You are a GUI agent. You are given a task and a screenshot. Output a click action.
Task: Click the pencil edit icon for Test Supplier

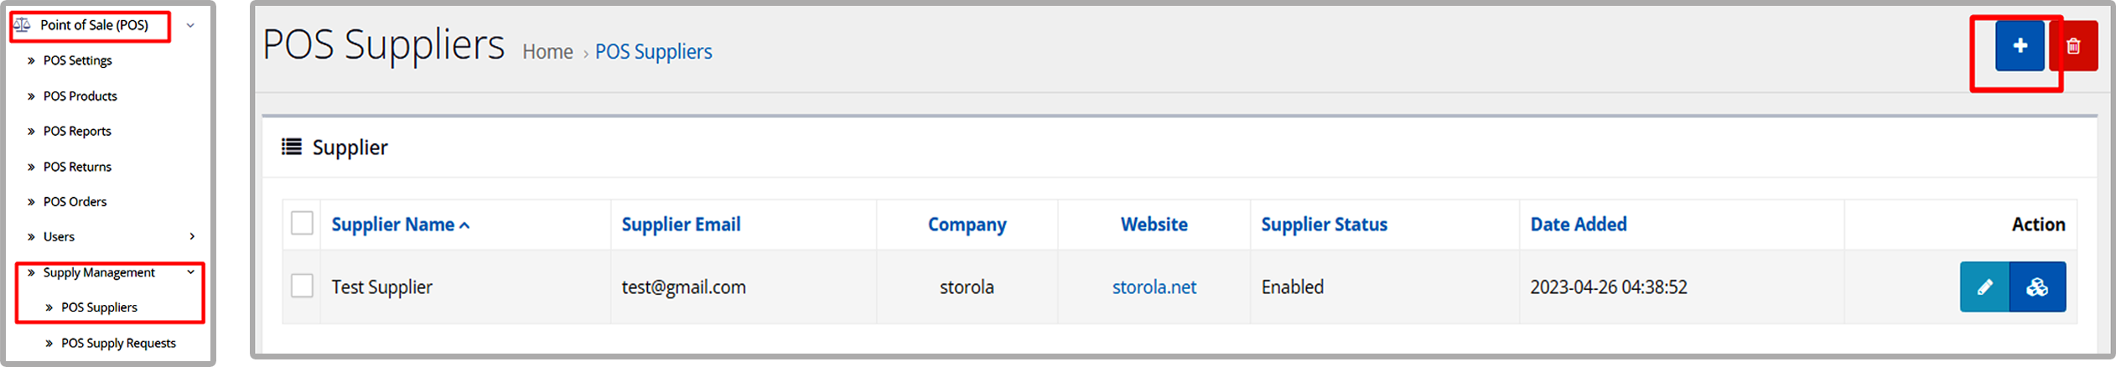1984,287
